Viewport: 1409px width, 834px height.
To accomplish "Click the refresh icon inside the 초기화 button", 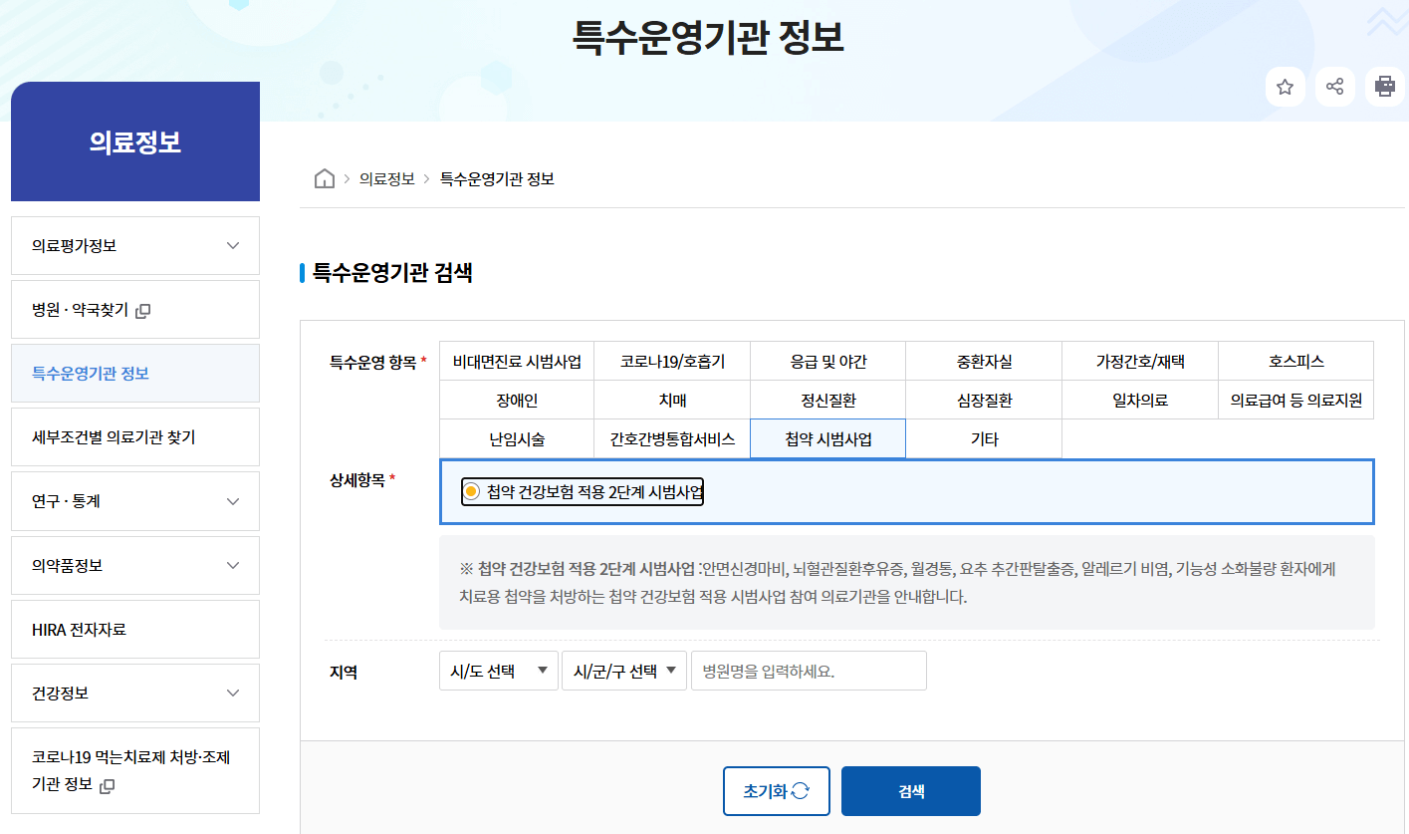I will click(x=798, y=790).
